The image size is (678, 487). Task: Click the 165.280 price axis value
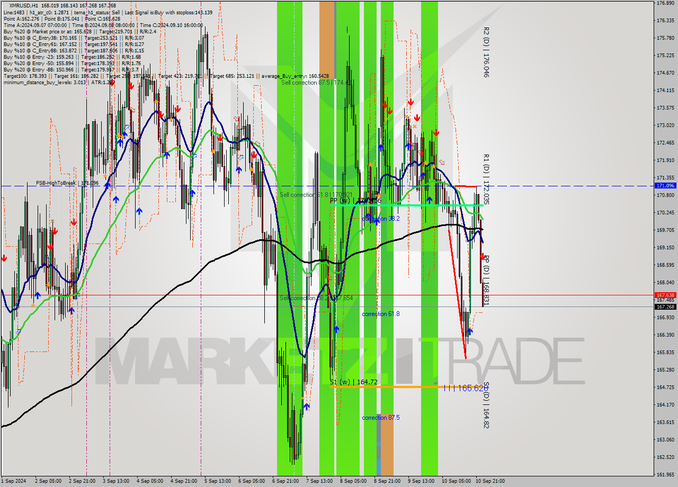(x=665, y=370)
